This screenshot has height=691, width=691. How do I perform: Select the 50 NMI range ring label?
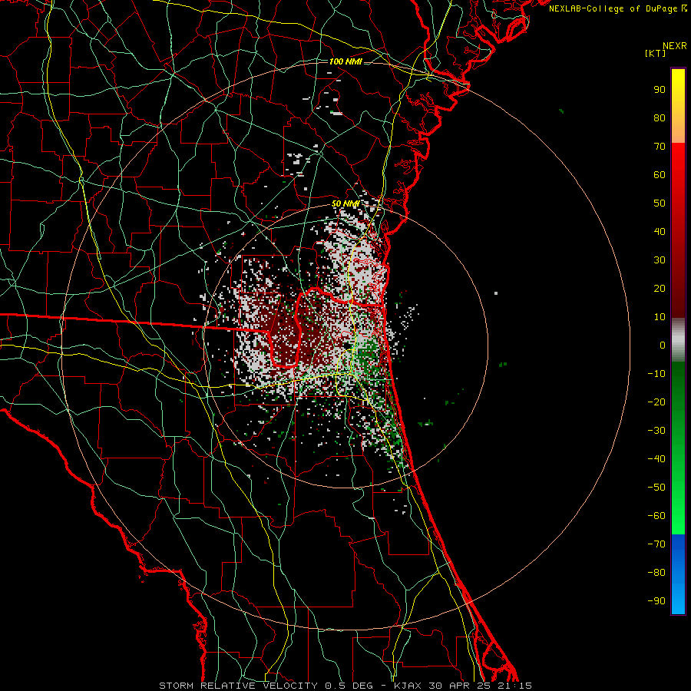tap(345, 203)
